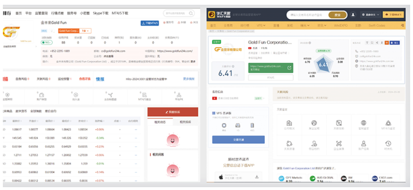Select 数字货币 market tab

[x=21, y=111]
